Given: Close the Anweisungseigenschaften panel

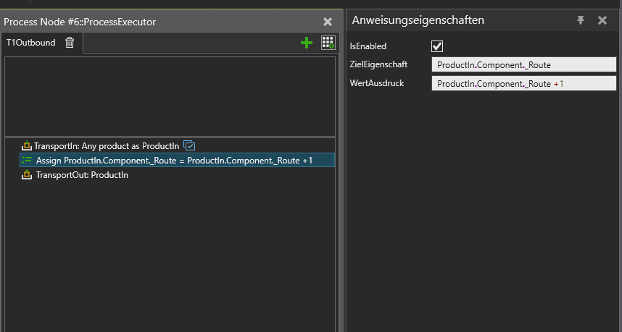Looking at the screenshot, I should [x=602, y=20].
